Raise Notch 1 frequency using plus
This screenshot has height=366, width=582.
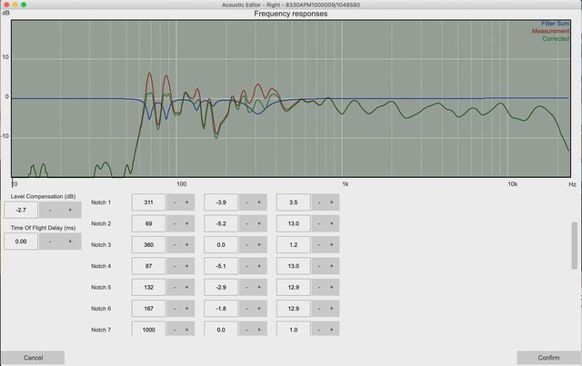coord(186,202)
